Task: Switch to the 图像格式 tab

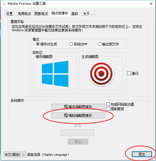Action: coord(41,14)
